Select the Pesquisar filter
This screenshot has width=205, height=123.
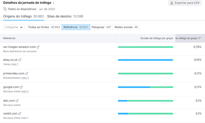(101, 27)
